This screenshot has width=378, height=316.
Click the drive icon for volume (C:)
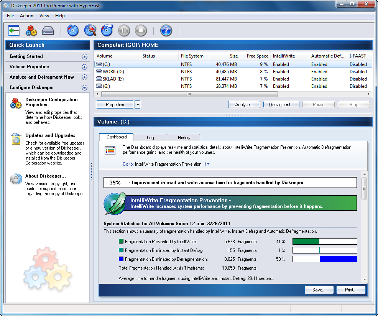pyautogui.click(x=99, y=64)
